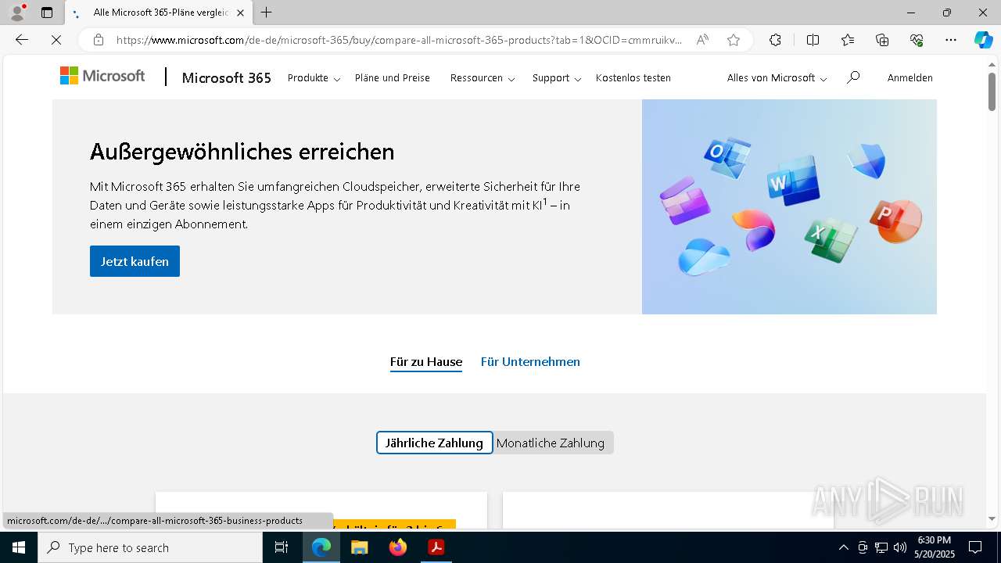
Task: Click the Windows taskbar search box
Action: point(150,547)
